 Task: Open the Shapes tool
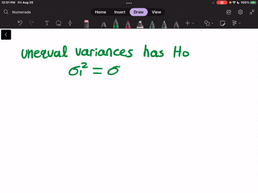207,23
